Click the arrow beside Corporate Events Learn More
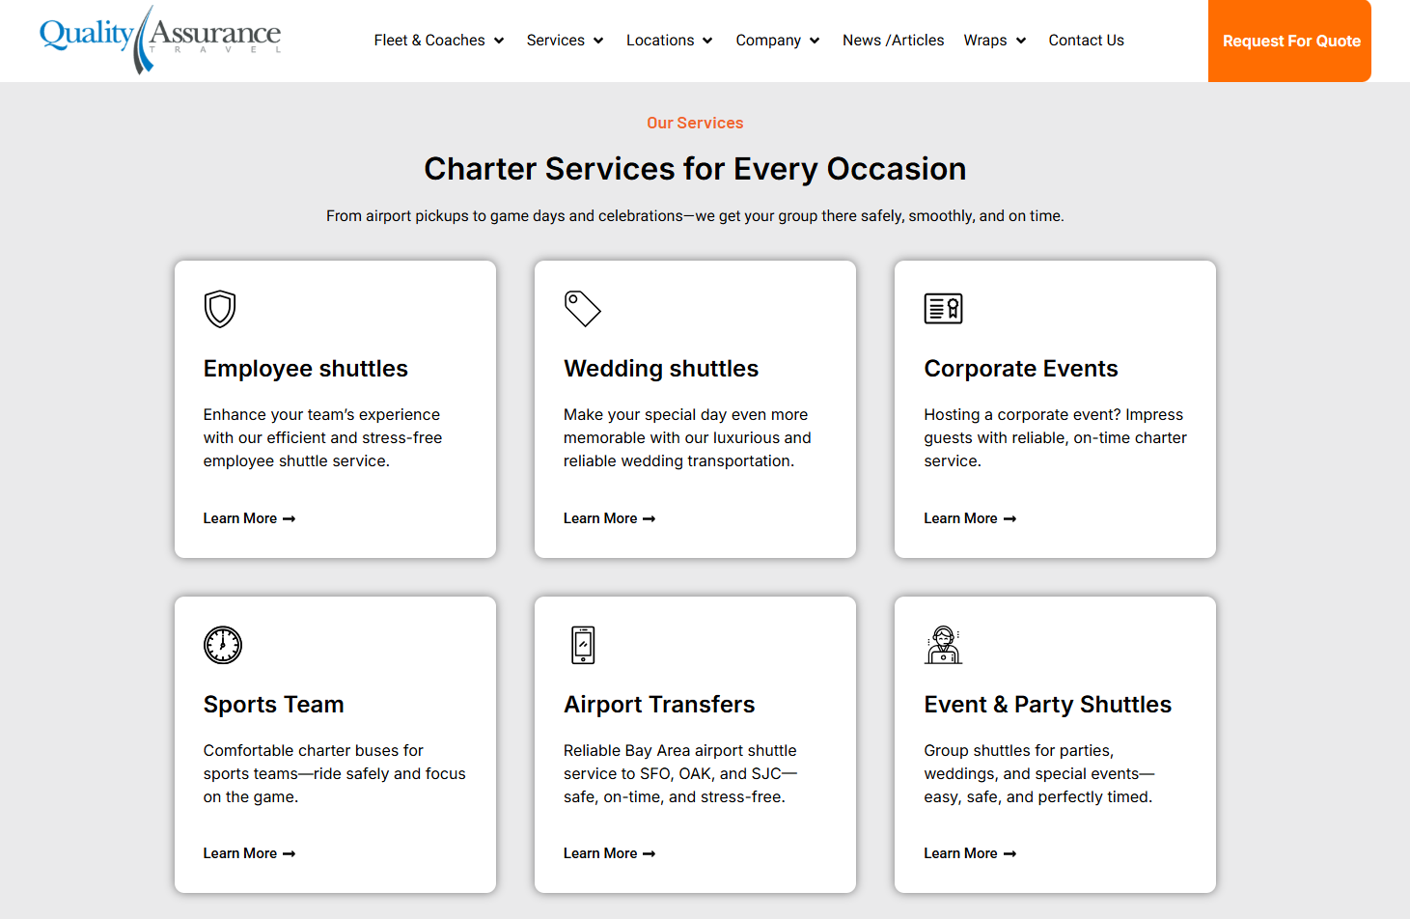The image size is (1410, 919). [x=1009, y=519]
